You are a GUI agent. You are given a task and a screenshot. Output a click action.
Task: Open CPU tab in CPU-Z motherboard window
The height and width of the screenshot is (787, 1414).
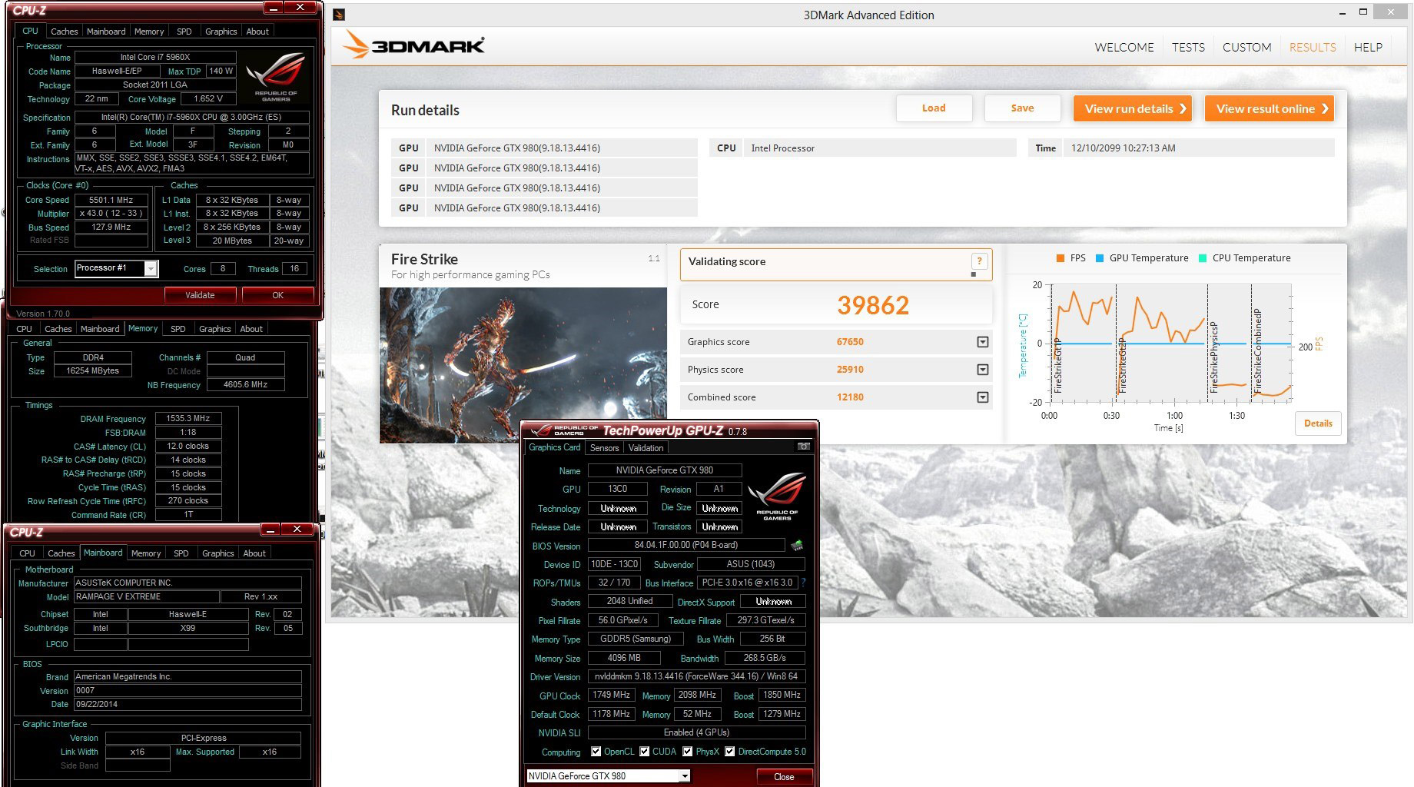click(x=27, y=553)
